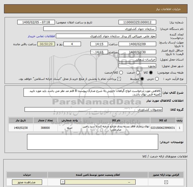This screenshot has width=193, height=187.
Task: Click the اعلام وضعیت مجوز column header
Action: click(98, 175)
